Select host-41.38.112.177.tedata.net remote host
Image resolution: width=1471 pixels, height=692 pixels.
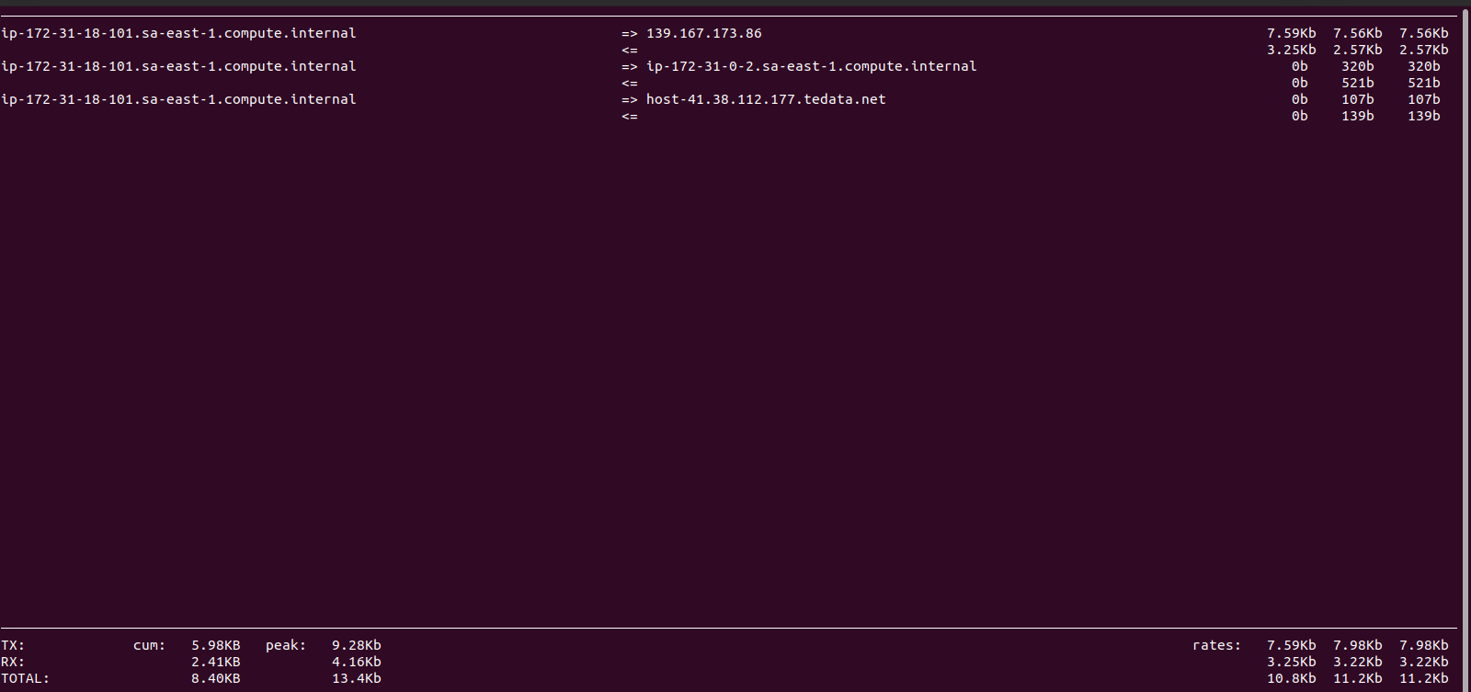(766, 99)
